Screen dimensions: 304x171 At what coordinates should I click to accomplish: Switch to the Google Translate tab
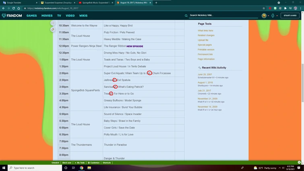point(20,3)
